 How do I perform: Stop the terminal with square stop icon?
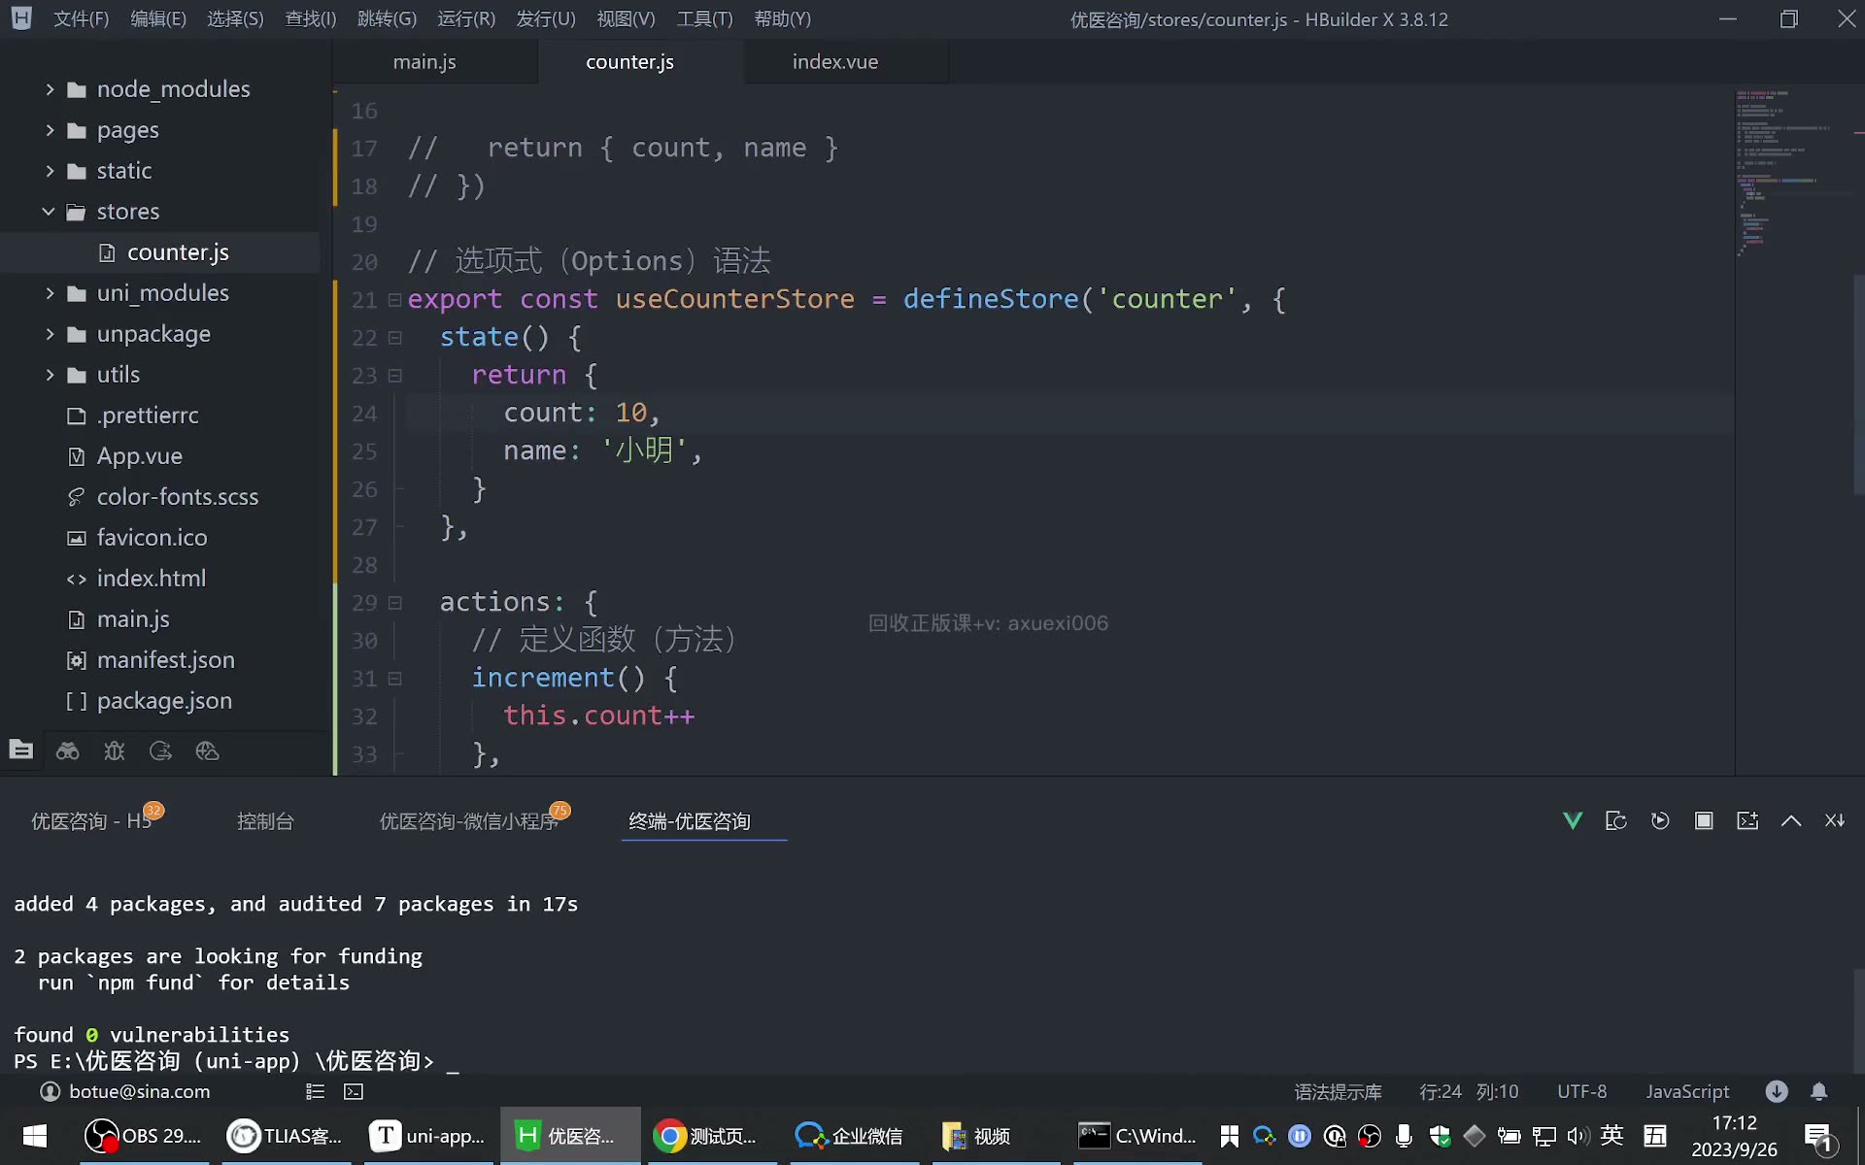coord(1704,821)
